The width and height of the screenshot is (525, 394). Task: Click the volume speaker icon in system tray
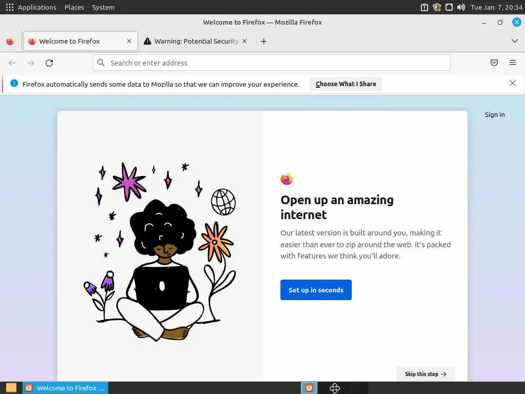[461, 7]
